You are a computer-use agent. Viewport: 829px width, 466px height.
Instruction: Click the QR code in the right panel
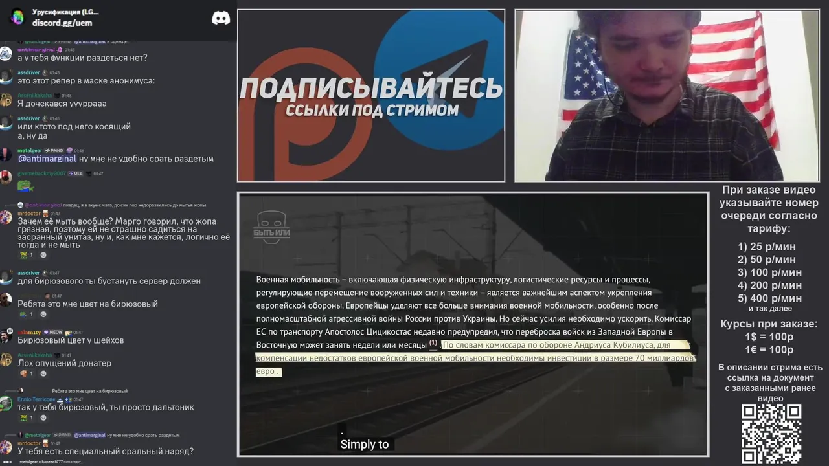pos(771,434)
